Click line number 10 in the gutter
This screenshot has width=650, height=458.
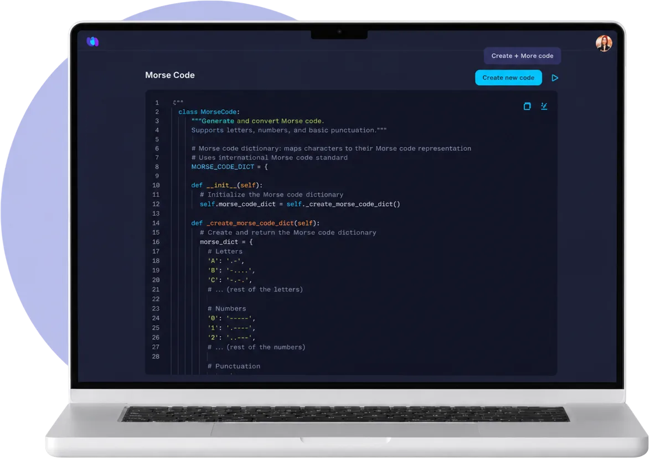click(156, 186)
